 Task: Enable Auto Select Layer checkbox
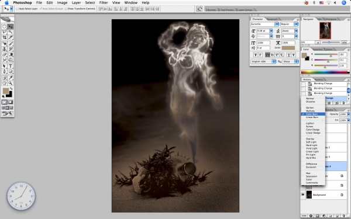coord(17,9)
